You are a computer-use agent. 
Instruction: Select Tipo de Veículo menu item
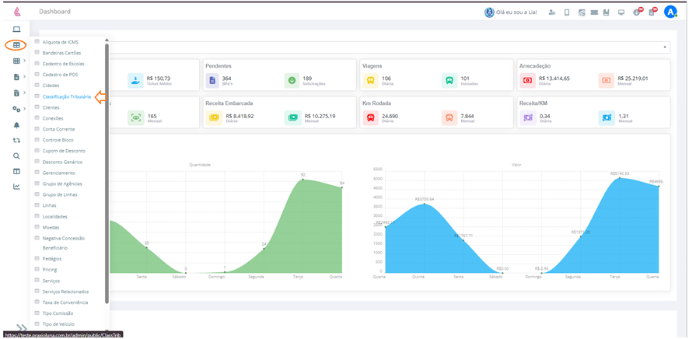pyautogui.click(x=58, y=324)
